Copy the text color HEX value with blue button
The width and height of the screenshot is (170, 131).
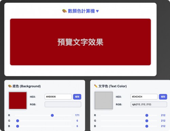point(163,97)
